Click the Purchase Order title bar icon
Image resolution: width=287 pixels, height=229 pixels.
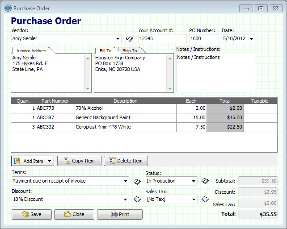pyautogui.click(x=8, y=8)
